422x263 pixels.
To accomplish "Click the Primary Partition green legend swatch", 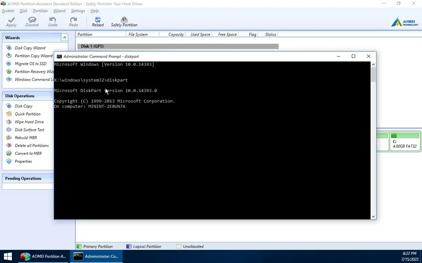I will [x=79, y=247].
